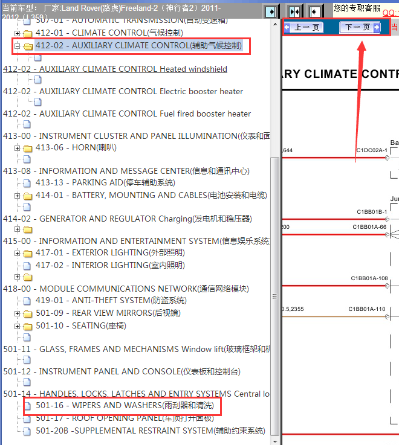Select 412-01 CLIMATE CONTROL tree item
The image size is (399, 445).
coord(109,33)
